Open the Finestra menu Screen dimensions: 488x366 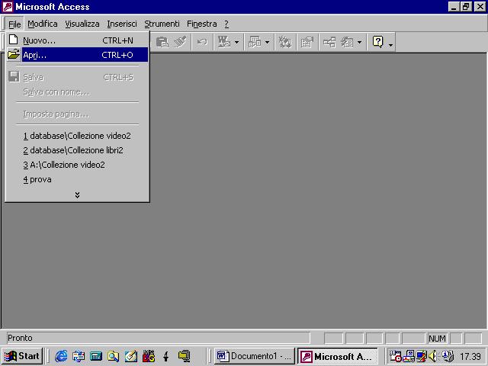[x=201, y=24]
